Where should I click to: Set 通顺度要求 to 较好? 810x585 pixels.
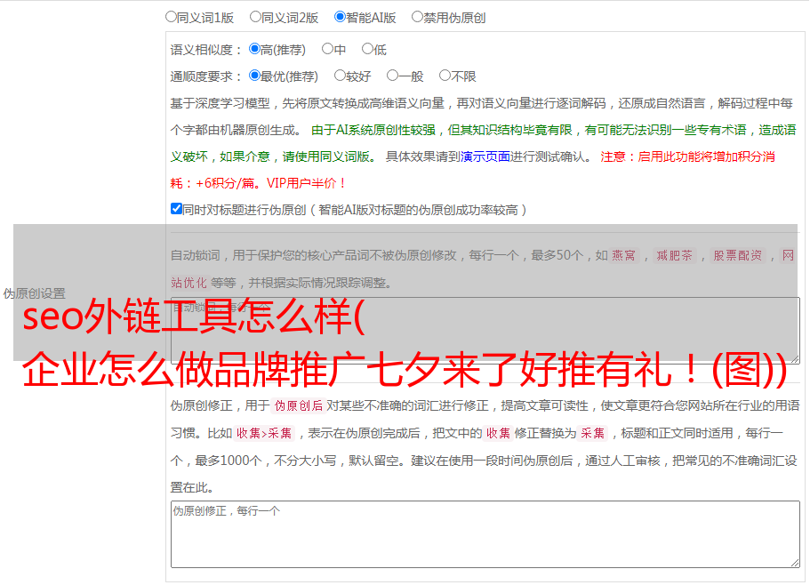[x=340, y=76]
